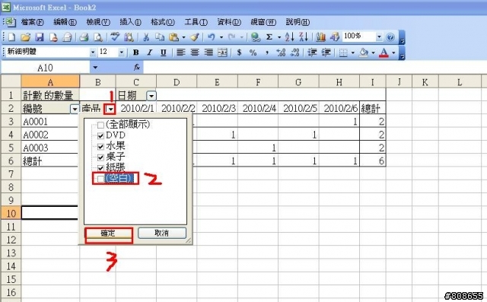Copy selection with Copy icon
The image size is (487, 302).
click(x=160, y=37)
